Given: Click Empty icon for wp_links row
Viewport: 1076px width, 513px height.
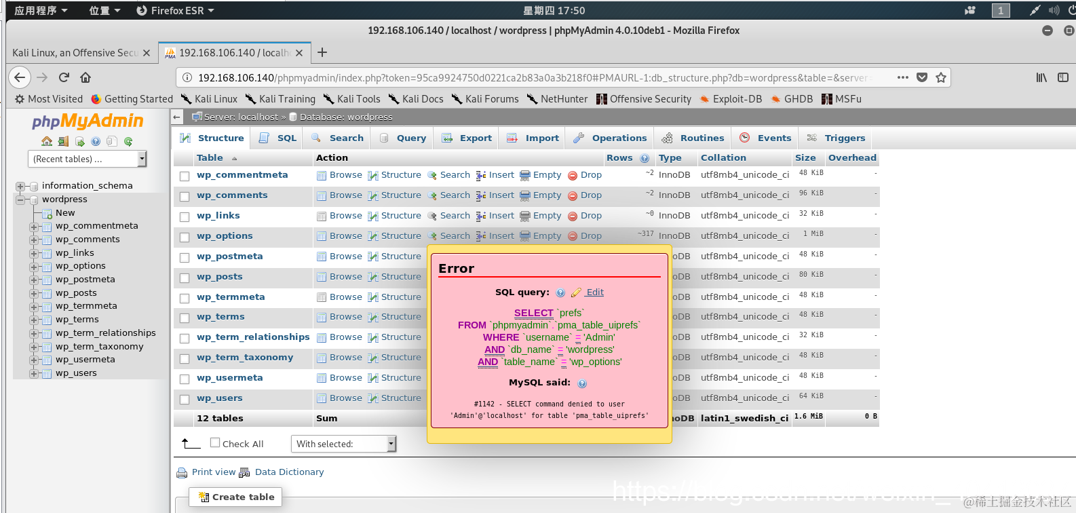Looking at the screenshot, I should tap(525, 216).
